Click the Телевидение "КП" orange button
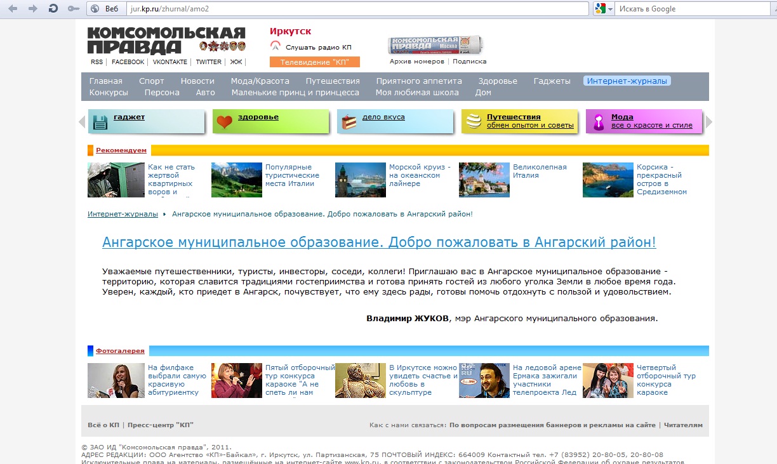This screenshot has width=777, height=464. [314, 62]
